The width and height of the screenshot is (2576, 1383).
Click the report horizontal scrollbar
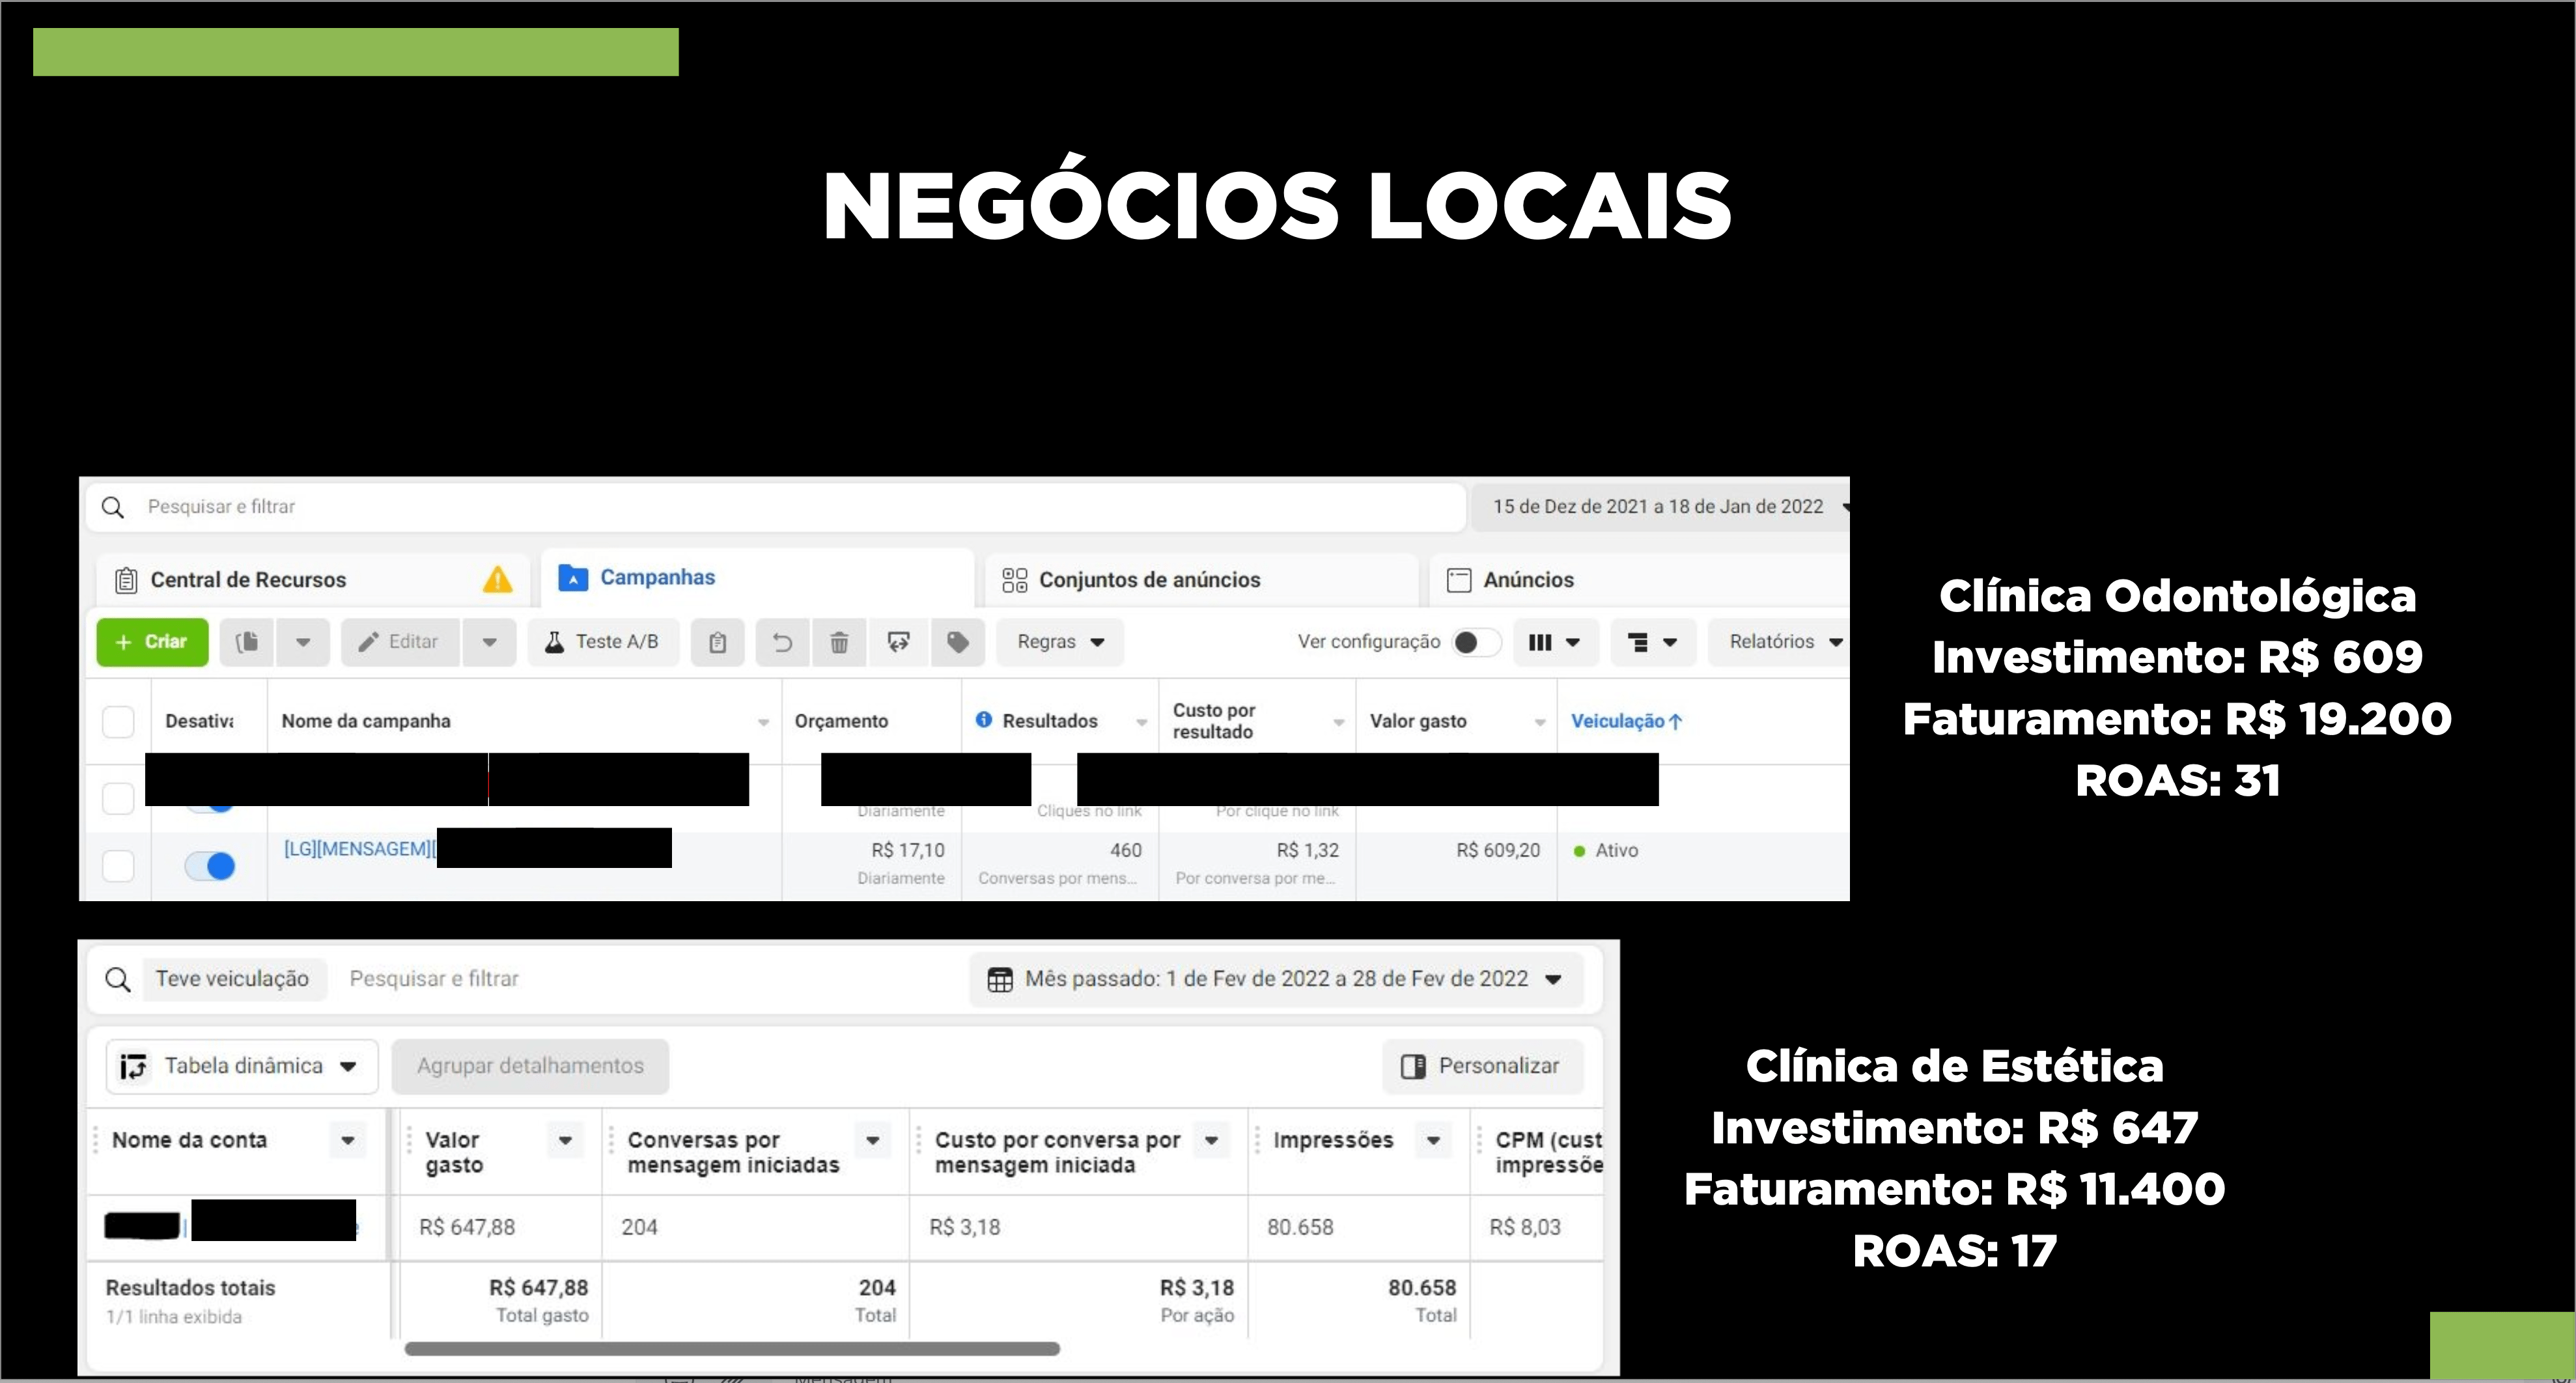point(731,1349)
